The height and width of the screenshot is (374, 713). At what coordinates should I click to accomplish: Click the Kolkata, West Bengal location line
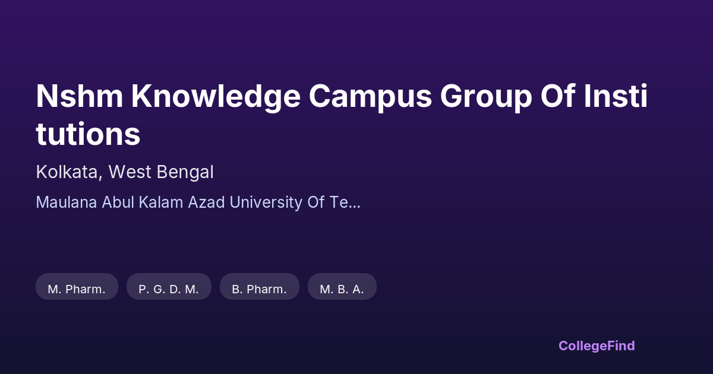(125, 172)
